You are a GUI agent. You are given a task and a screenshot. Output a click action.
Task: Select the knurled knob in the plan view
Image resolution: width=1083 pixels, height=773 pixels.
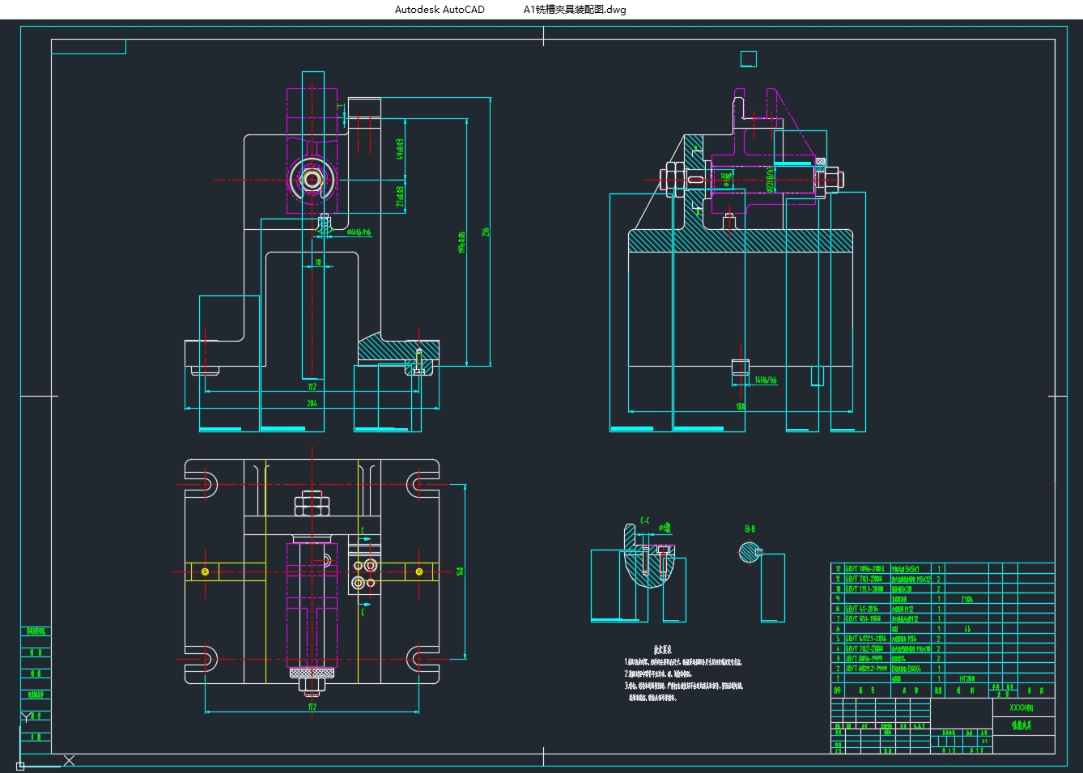(x=312, y=673)
